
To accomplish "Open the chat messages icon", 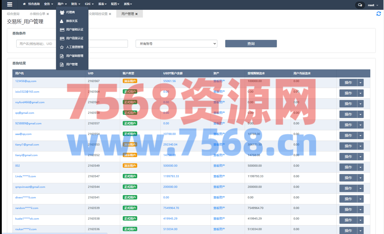I will coord(360,5).
